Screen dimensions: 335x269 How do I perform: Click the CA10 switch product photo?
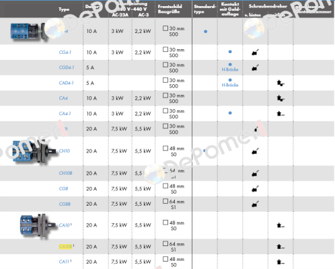click(x=38, y=226)
